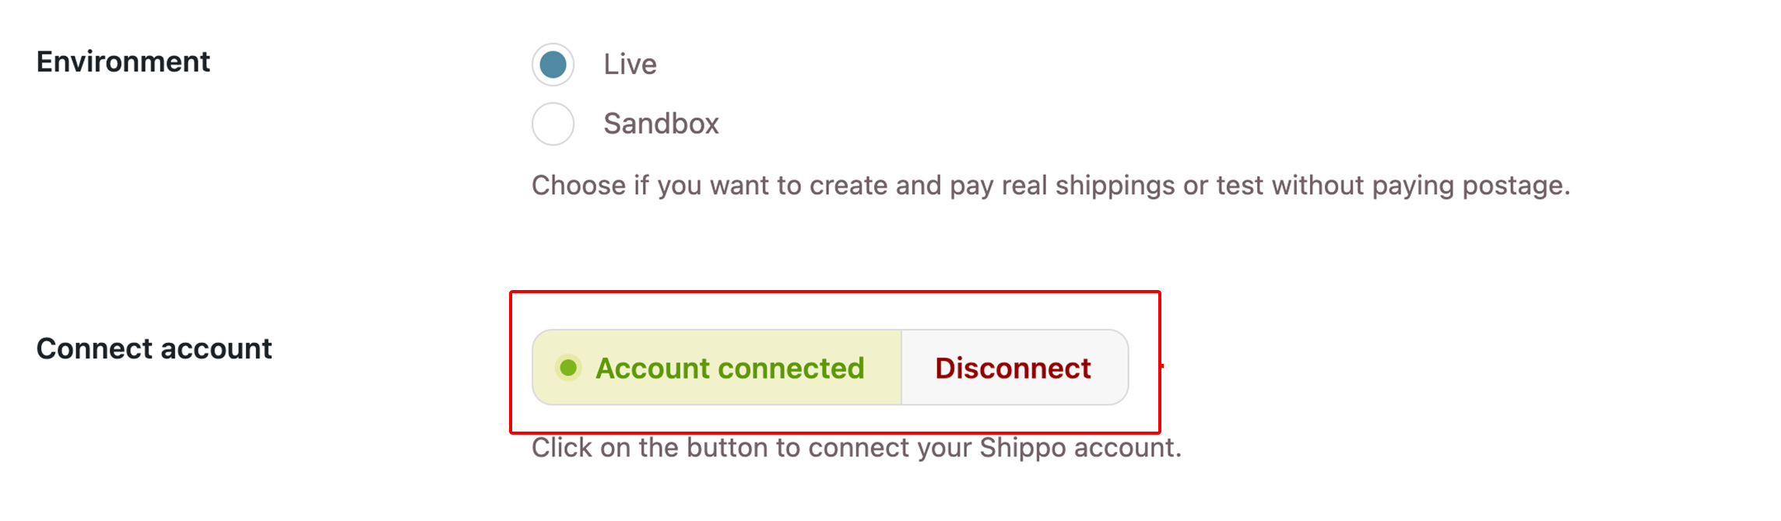Select the Sandbox environment radio button

(x=553, y=123)
